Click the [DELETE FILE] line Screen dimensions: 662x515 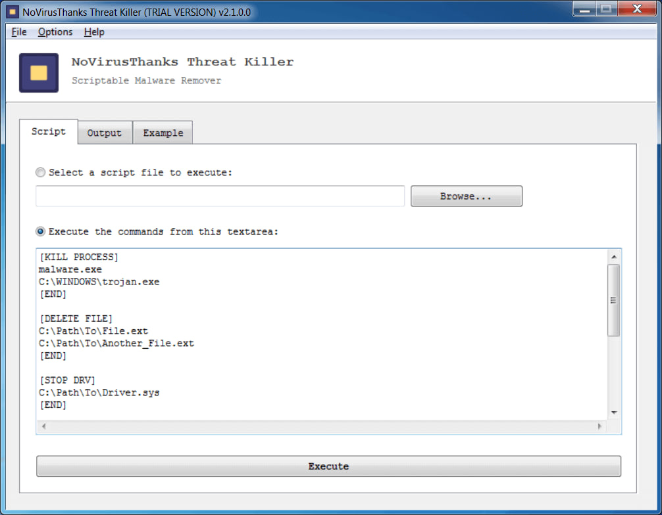pos(76,319)
